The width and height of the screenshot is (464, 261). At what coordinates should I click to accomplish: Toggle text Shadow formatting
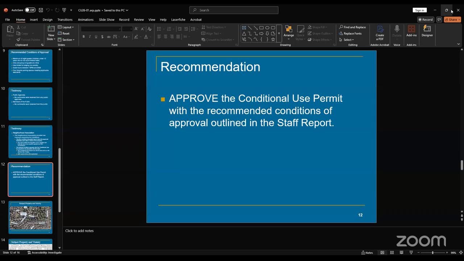[x=102, y=37]
